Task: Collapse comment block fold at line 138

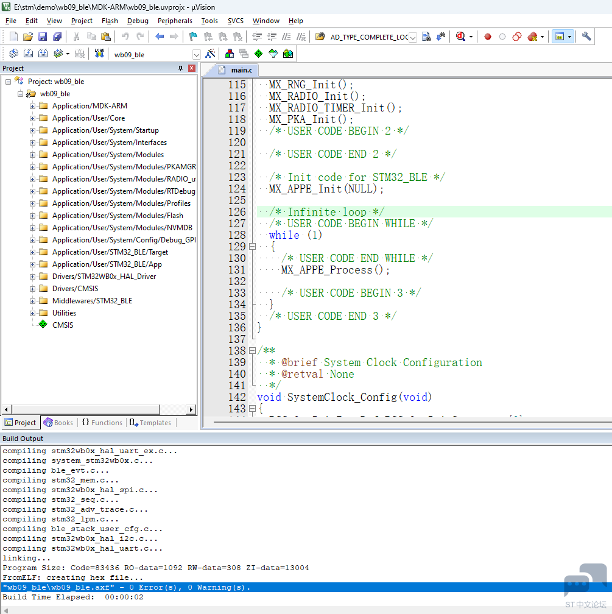Action: 252,351
